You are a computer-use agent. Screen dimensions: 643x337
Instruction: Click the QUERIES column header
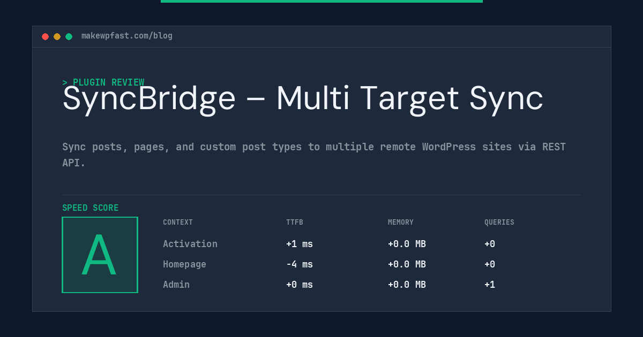point(499,223)
